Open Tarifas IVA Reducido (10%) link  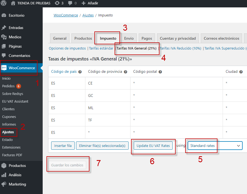pos(181,48)
